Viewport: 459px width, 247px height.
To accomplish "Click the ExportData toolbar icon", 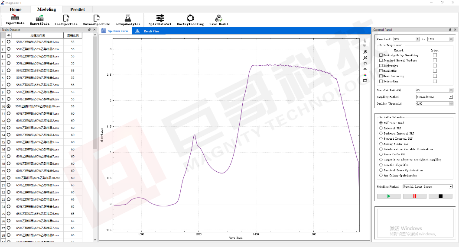I will [x=39, y=18].
